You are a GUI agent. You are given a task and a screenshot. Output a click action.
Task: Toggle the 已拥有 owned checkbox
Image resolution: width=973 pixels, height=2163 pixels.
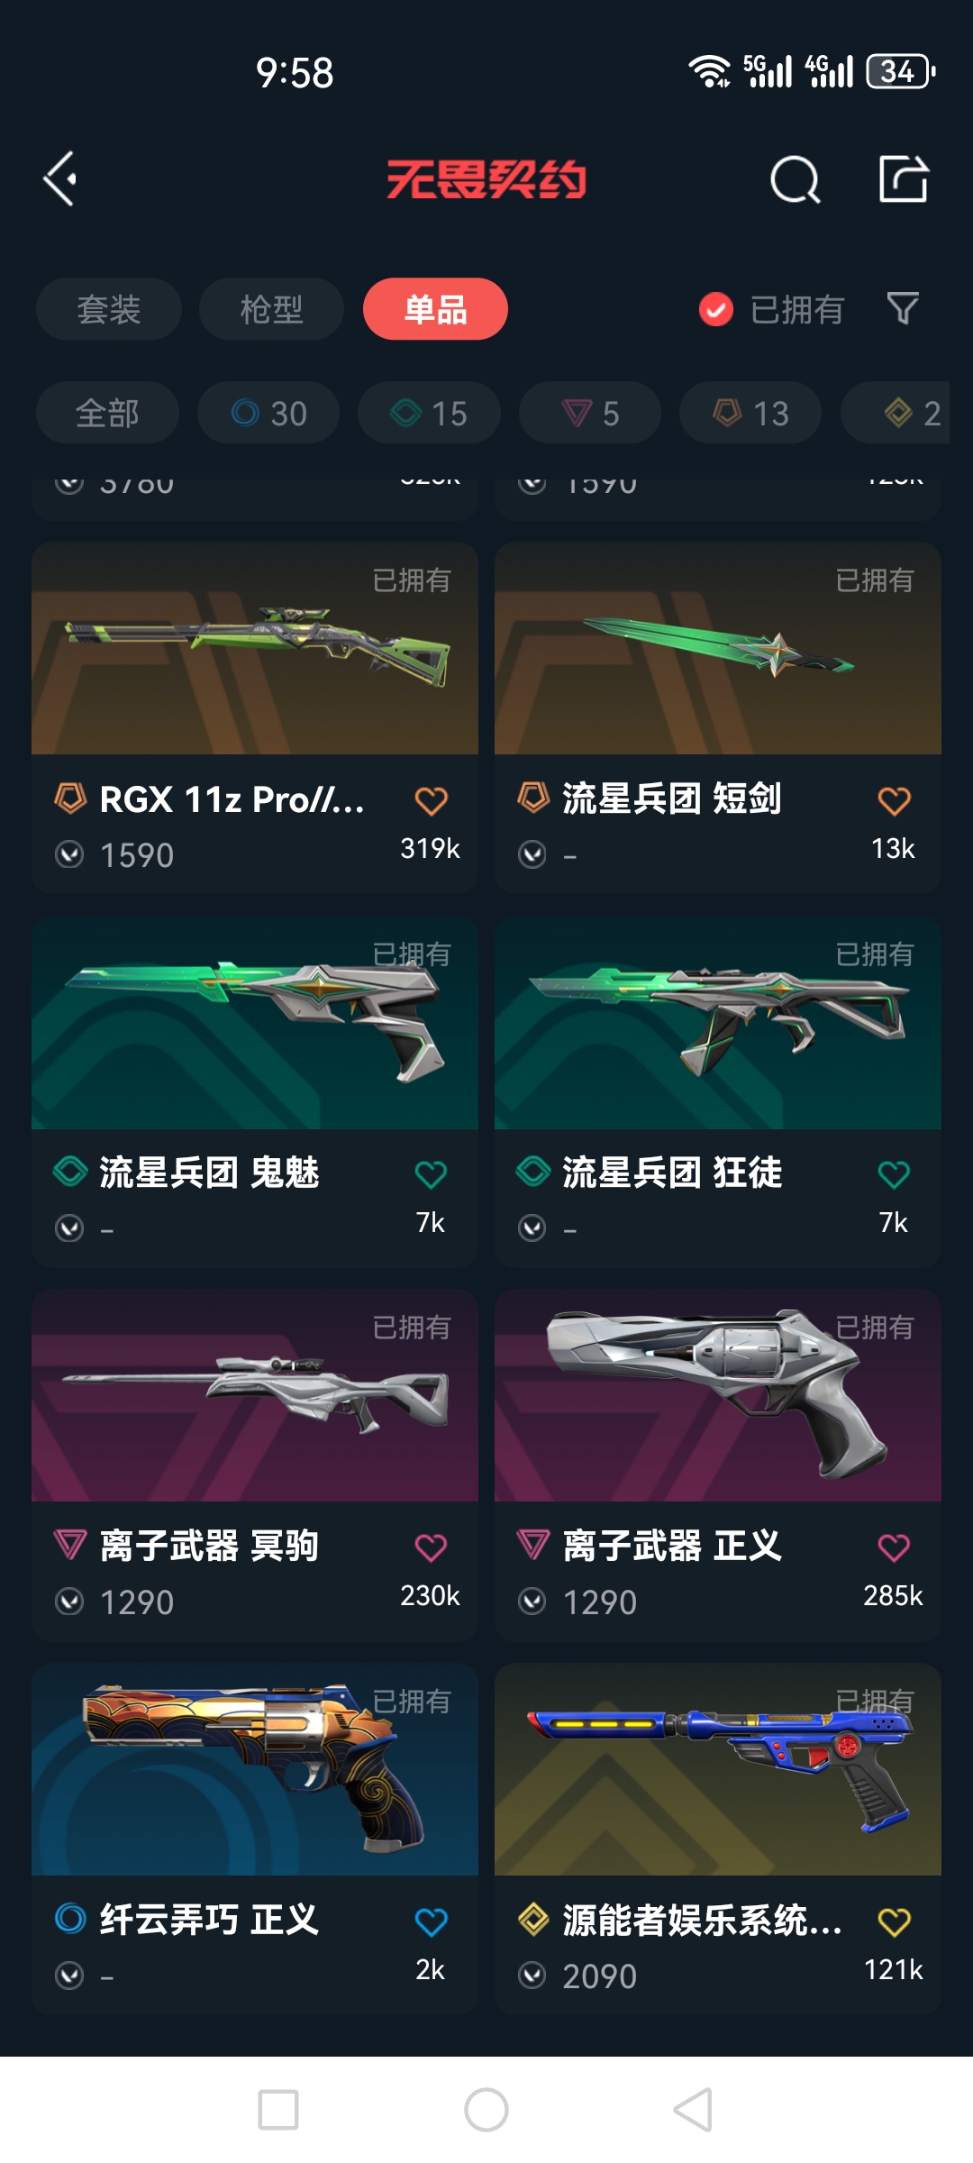click(x=716, y=309)
